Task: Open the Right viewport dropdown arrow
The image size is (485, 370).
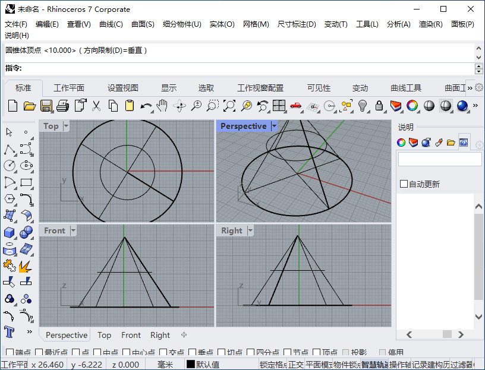Action: [x=251, y=230]
